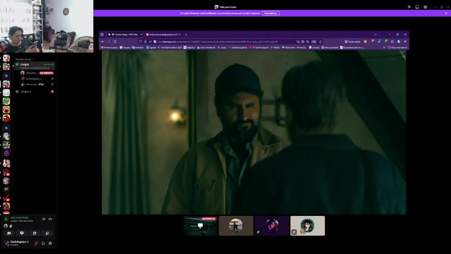Select the black ponytail avatar tile
Image resolution: width=451 pixels, height=254 pixels.
pos(307,226)
